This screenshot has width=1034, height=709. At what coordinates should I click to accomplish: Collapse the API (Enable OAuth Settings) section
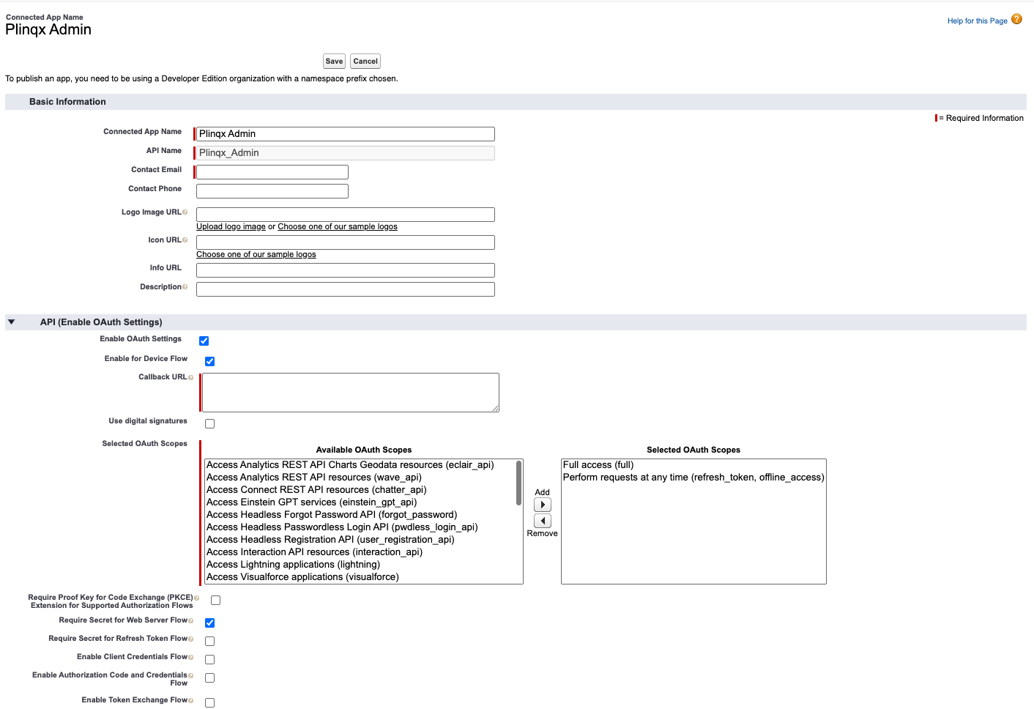tap(12, 322)
